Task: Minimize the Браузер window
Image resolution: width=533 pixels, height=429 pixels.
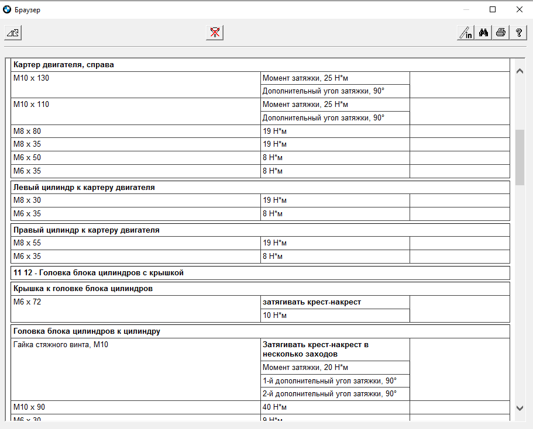Action: coord(466,9)
